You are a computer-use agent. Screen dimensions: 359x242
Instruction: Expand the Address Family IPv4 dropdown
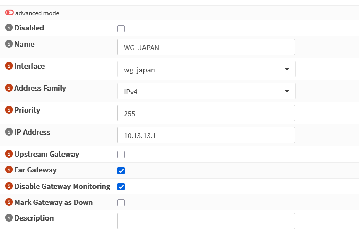(x=206, y=91)
